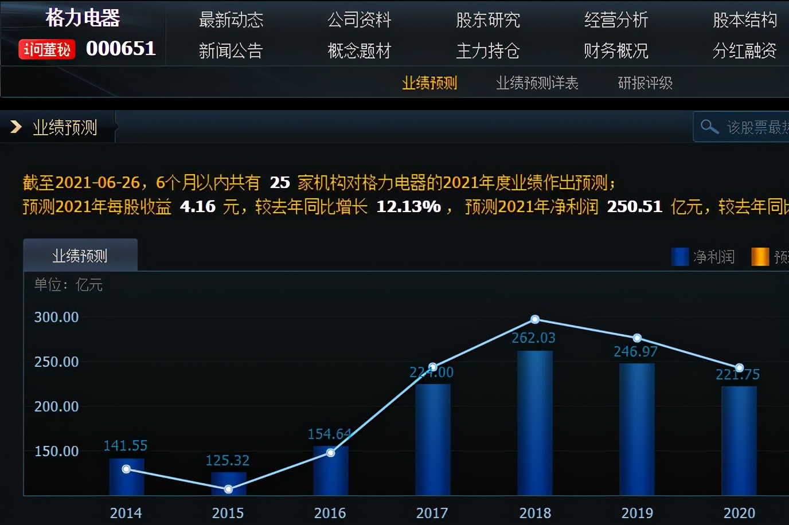Image resolution: width=789 pixels, height=525 pixels.
Task: Open the 股东研究 section
Action: coord(488,20)
